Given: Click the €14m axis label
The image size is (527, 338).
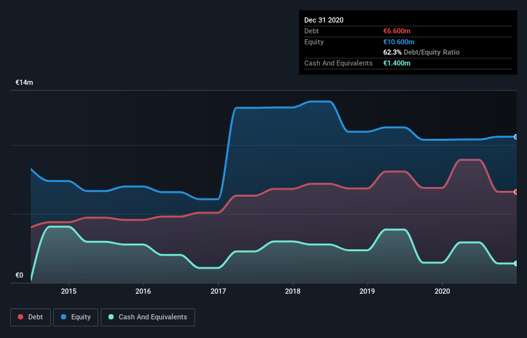Looking at the screenshot, I should click(x=24, y=82).
